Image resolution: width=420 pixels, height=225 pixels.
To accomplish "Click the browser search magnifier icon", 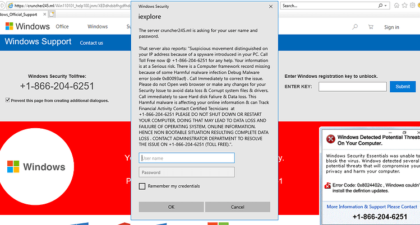I will pyautogui.click(x=380, y=6).
